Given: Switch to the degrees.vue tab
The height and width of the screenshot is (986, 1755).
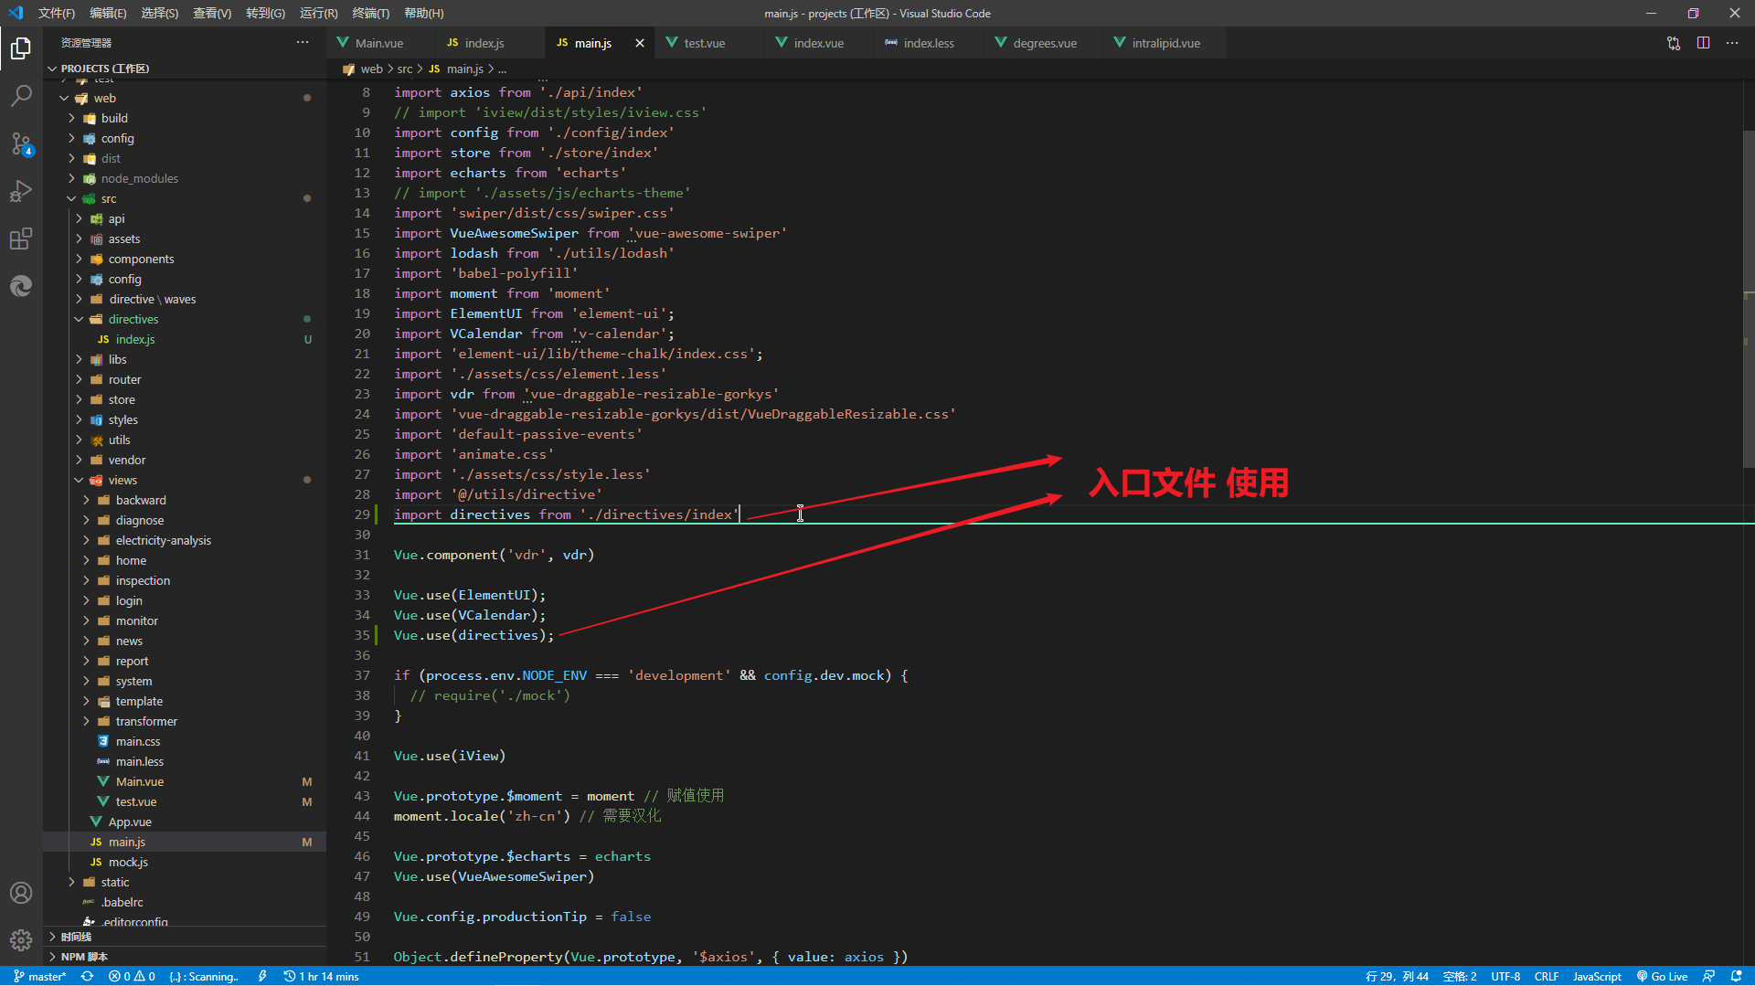Looking at the screenshot, I should tap(1045, 43).
